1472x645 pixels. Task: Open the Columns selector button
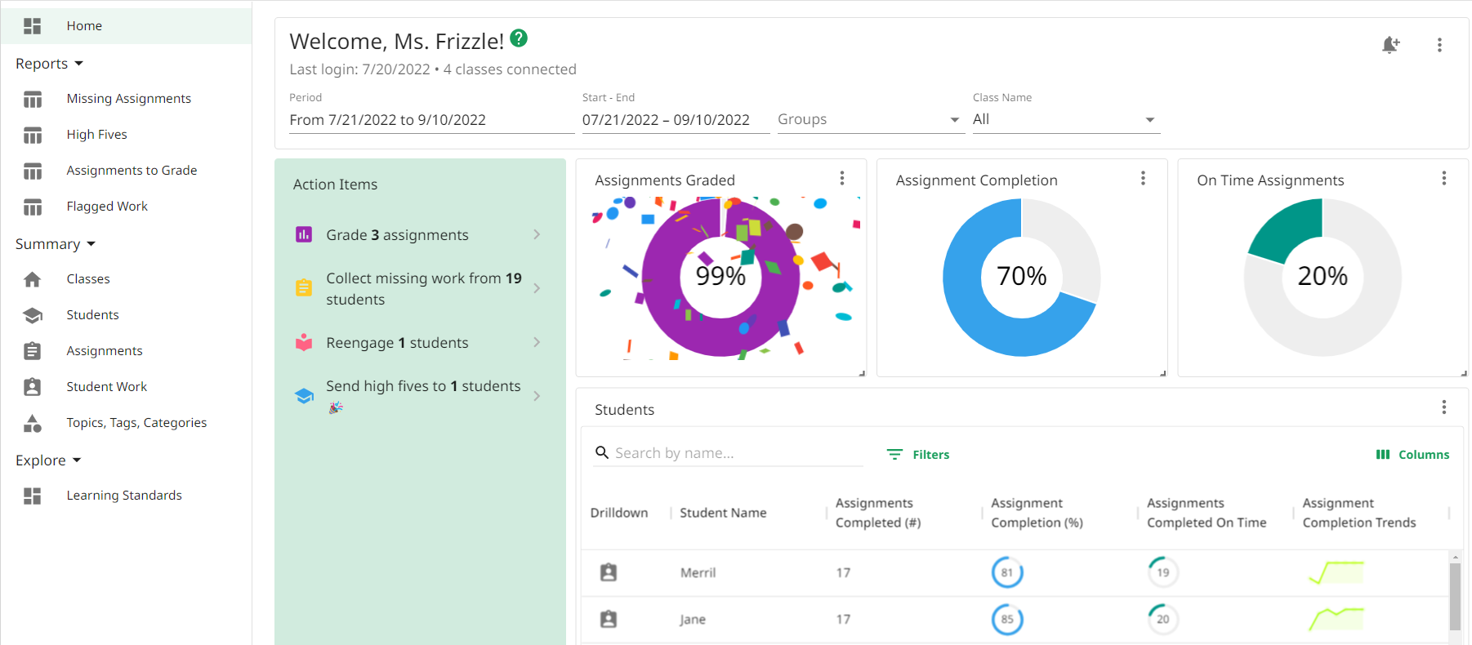coord(1412,455)
